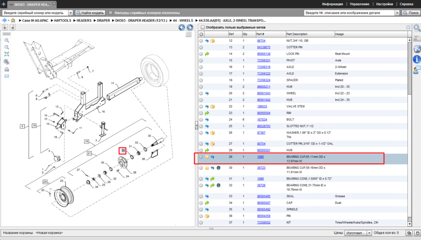This screenshot has width=421, height=240.
Task: Click note icon for row 29 BEARING CUP
Action: click(207, 157)
